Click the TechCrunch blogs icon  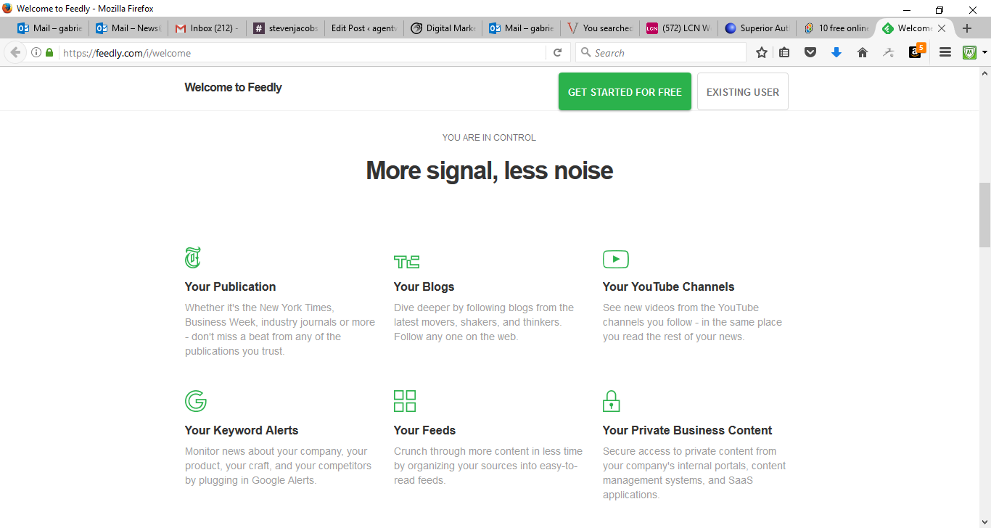tap(406, 262)
